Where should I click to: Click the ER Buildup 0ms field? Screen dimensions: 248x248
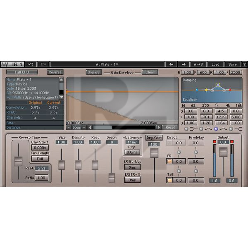tap(132, 167)
